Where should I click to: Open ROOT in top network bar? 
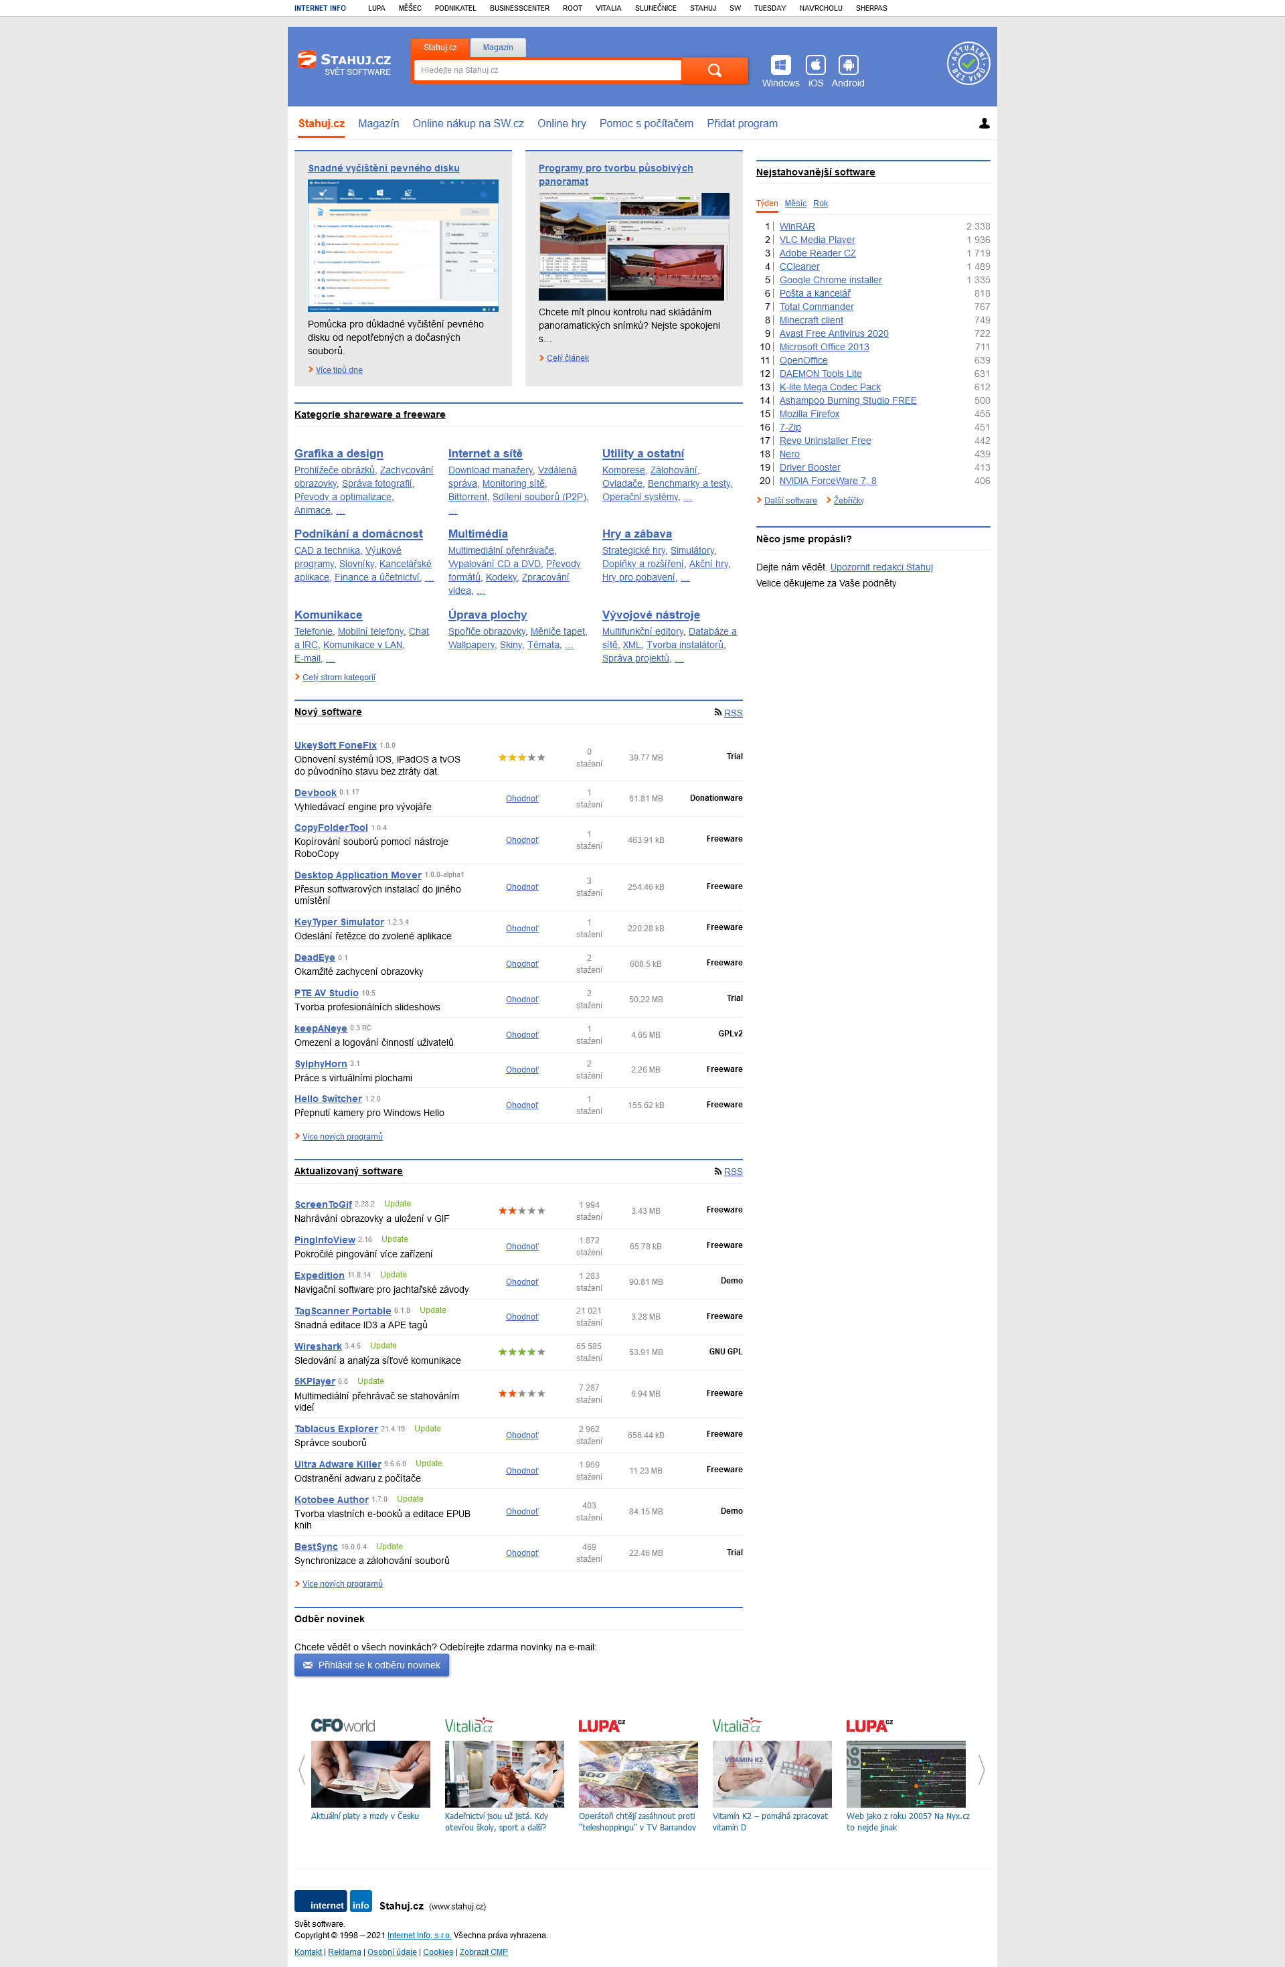[573, 8]
